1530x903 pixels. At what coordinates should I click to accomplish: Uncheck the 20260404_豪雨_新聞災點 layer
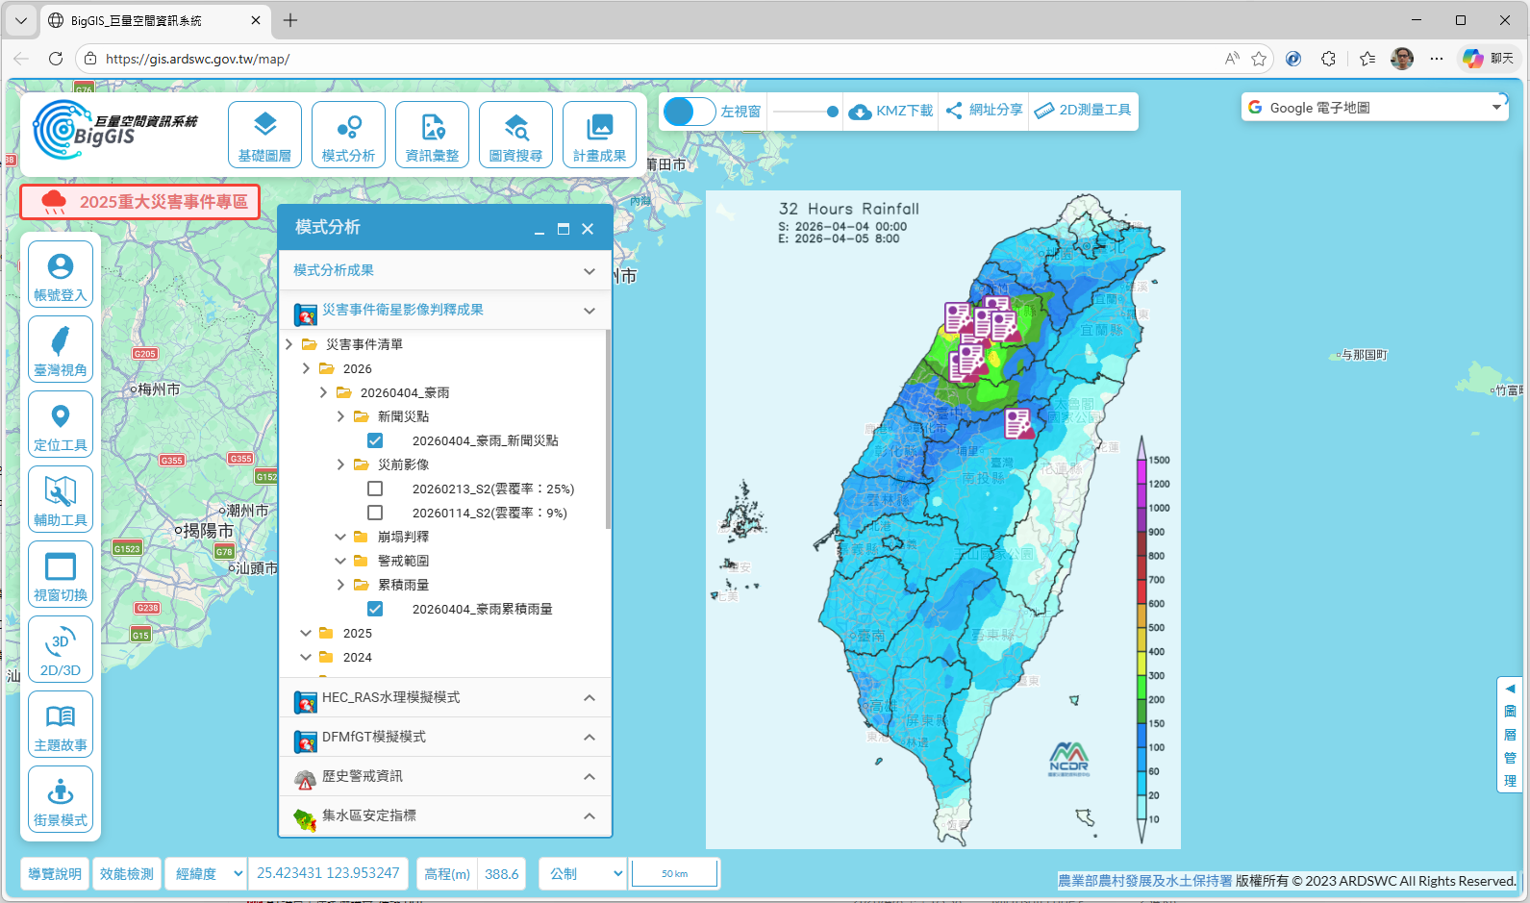tap(375, 440)
